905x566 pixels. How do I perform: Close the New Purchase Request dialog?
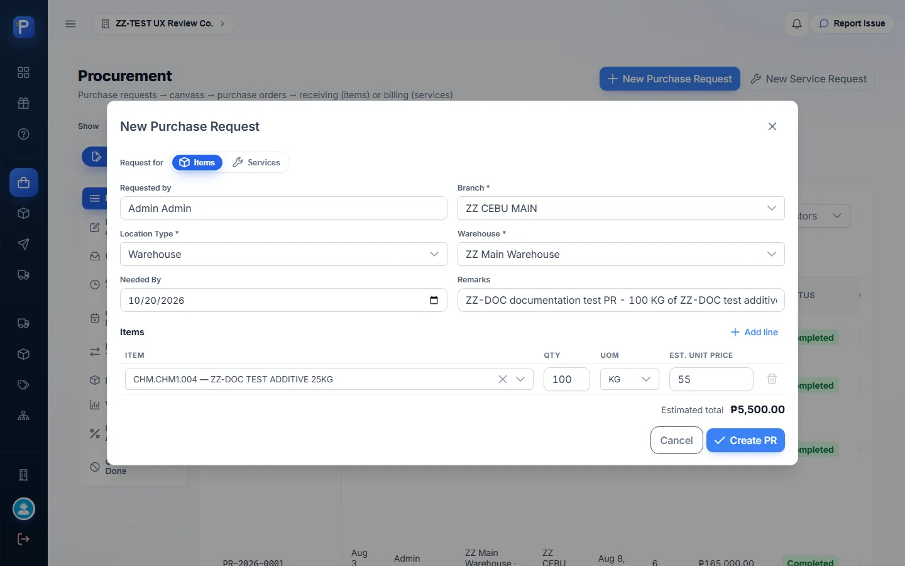click(772, 126)
